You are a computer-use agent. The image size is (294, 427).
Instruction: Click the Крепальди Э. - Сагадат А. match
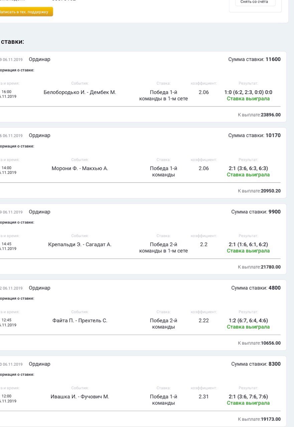click(x=80, y=245)
